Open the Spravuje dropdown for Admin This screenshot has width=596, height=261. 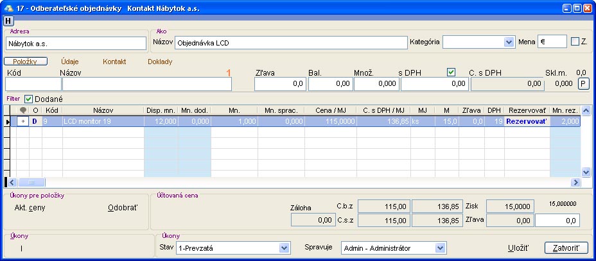(x=440, y=248)
